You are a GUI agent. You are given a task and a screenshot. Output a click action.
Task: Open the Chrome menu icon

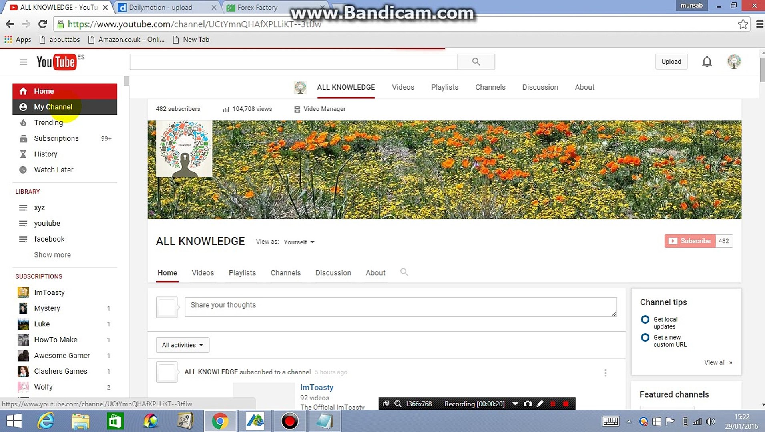[759, 24]
